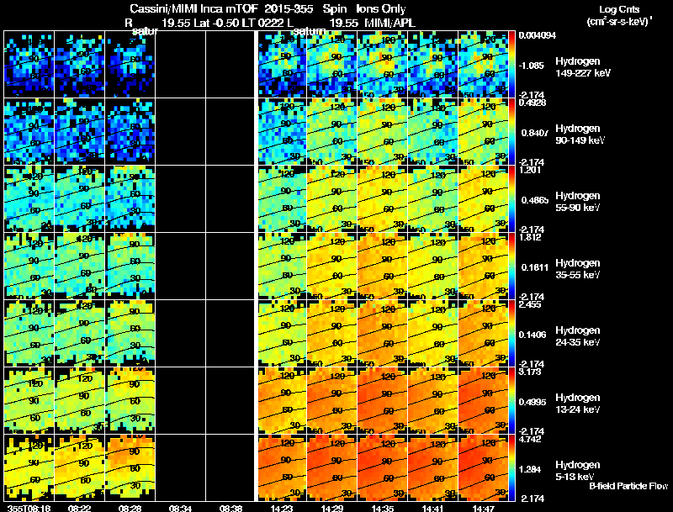Screen dimensions: 673x512
Task: Click the Cassini/MIMI Inca mTOF title text
Action: point(194,9)
